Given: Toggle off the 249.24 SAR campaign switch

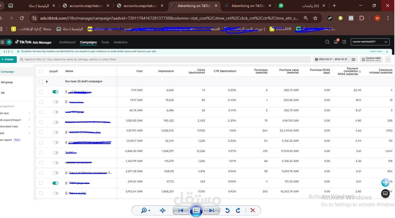Looking at the screenshot, I should (x=55, y=183).
